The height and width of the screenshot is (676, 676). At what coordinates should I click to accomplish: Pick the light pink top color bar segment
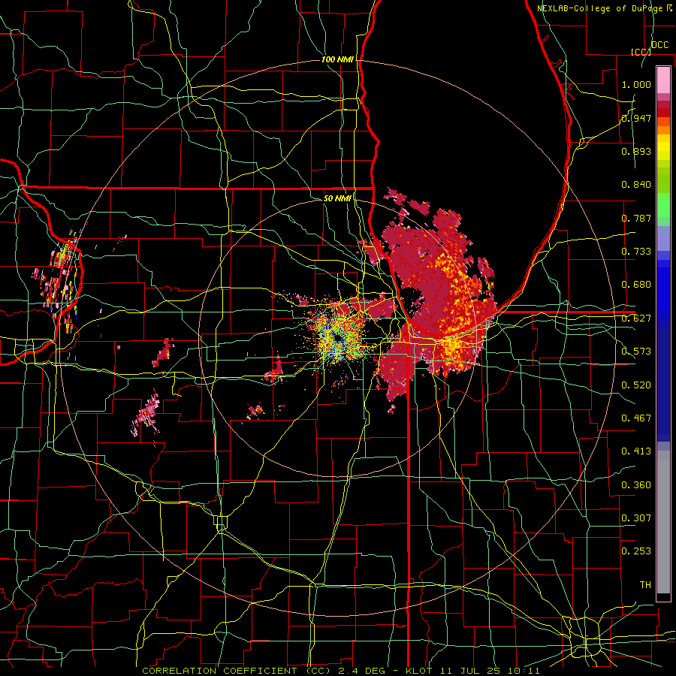pyautogui.click(x=663, y=80)
